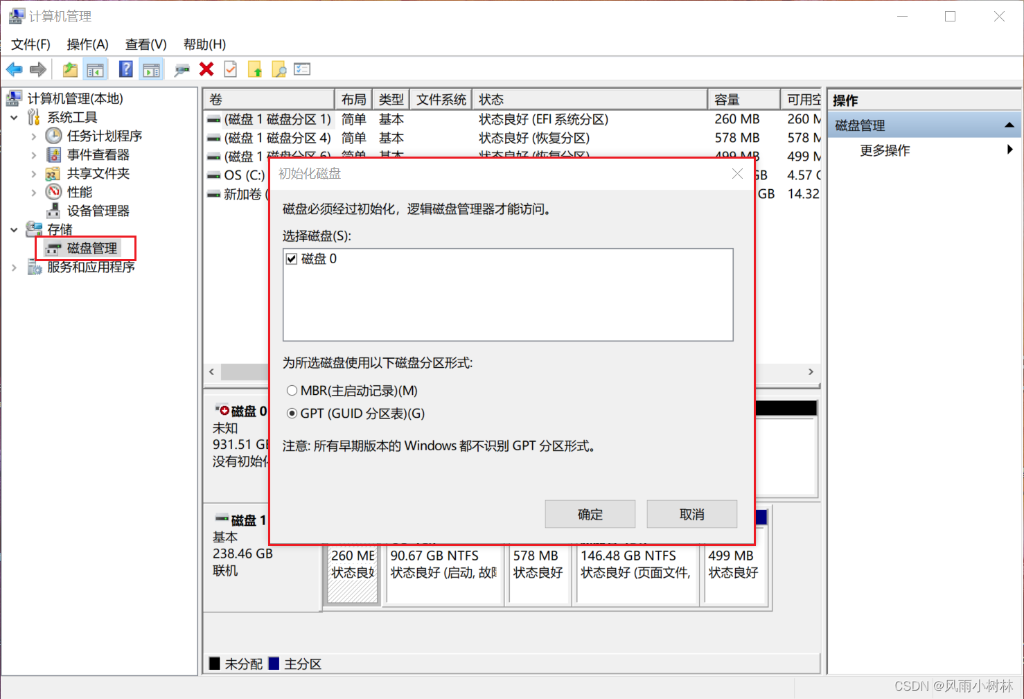Click blue 主分区 legend swatch
This screenshot has width=1024, height=699.
click(274, 664)
